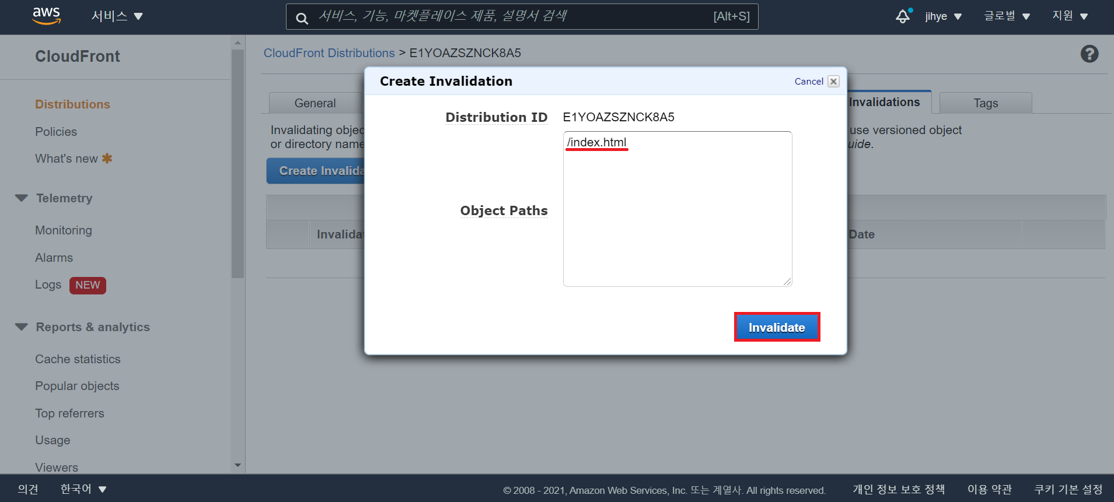Open Distributions in sidebar
This screenshot has height=502, width=1114.
tap(72, 104)
